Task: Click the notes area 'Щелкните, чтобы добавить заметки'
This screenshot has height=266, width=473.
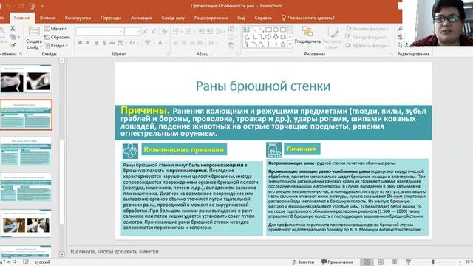Action: coord(115,251)
